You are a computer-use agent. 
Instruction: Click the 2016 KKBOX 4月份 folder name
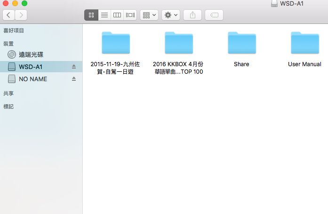pyautogui.click(x=178, y=68)
